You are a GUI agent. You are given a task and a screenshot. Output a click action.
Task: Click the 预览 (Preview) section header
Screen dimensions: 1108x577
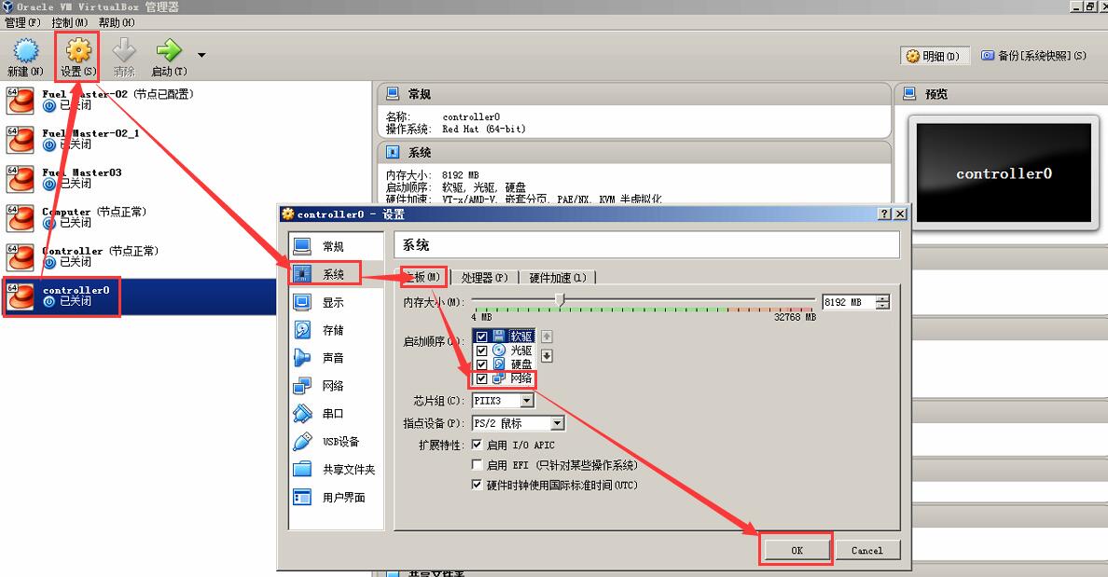[x=1001, y=94]
